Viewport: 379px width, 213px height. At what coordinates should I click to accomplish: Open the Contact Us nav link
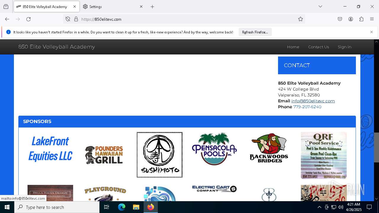319,47
